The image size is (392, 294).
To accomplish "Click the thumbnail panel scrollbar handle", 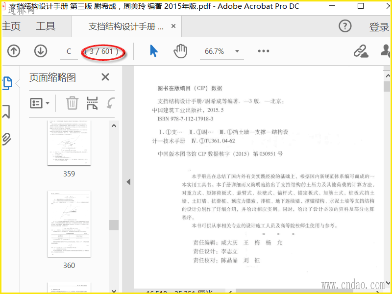I will 114,225.
